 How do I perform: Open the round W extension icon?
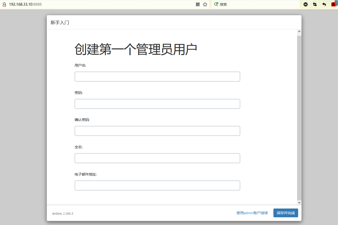[306, 4]
